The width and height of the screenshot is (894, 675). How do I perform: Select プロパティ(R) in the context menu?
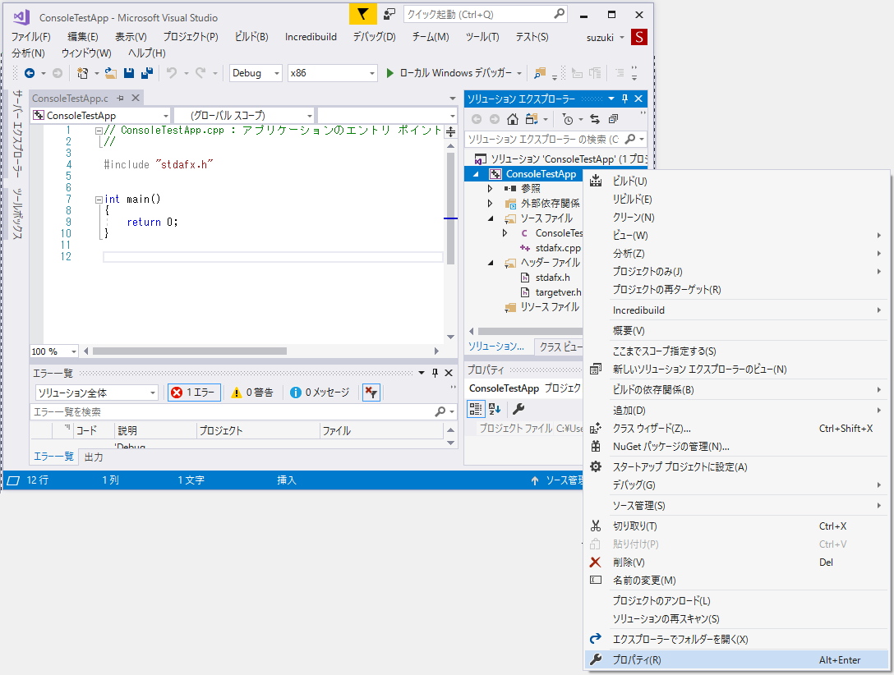[x=637, y=659]
